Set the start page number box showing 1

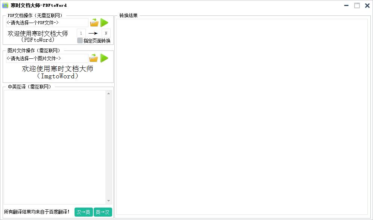pyautogui.click(x=81, y=33)
